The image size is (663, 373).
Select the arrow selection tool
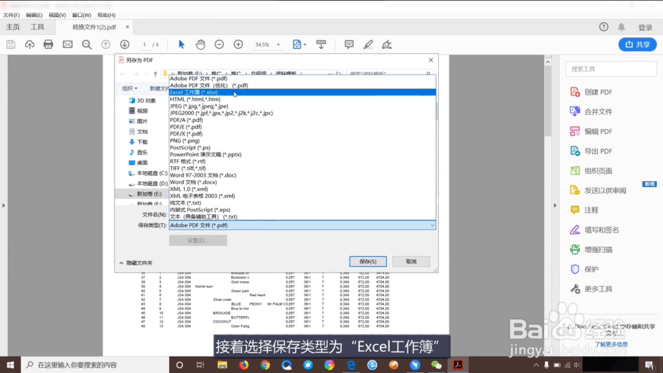click(x=182, y=44)
